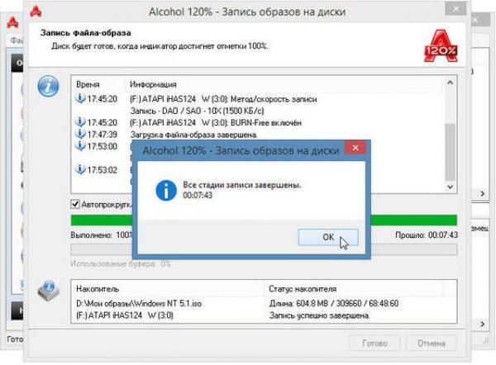Click the buffer usage progress bar
Image resolution: width=496 pixels, height=365 pixels.
(x=264, y=249)
